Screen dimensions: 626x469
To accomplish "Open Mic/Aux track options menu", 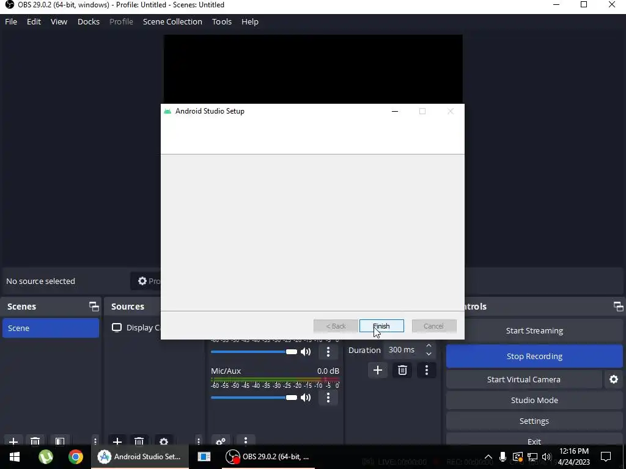I will tap(328, 397).
